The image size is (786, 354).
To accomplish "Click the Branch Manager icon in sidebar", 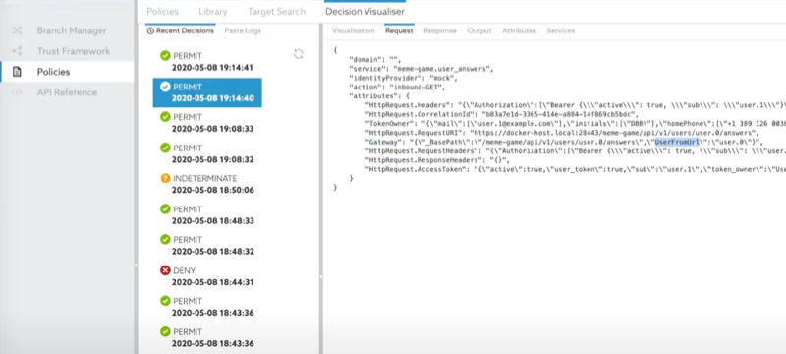I will pyautogui.click(x=17, y=30).
